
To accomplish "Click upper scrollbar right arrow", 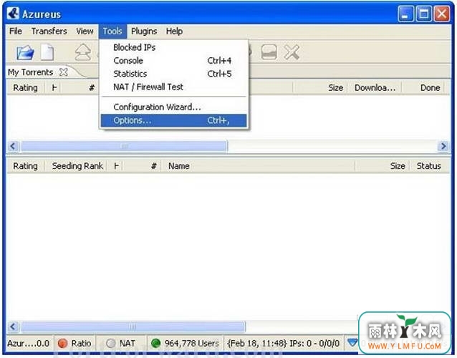I will (443, 146).
